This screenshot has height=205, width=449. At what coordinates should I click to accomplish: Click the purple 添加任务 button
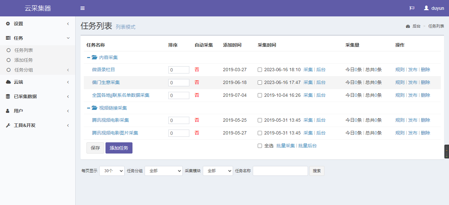(x=119, y=148)
